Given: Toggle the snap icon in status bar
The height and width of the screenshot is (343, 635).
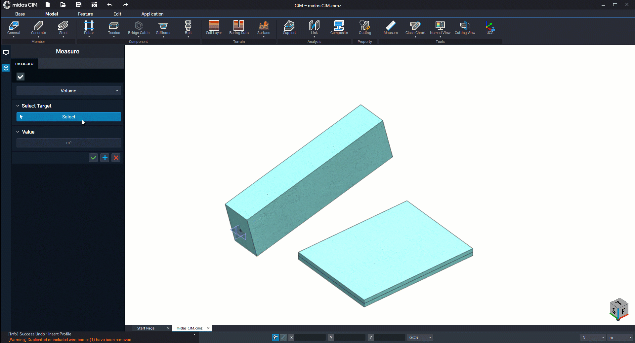Looking at the screenshot, I should click(x=275, y=337).
